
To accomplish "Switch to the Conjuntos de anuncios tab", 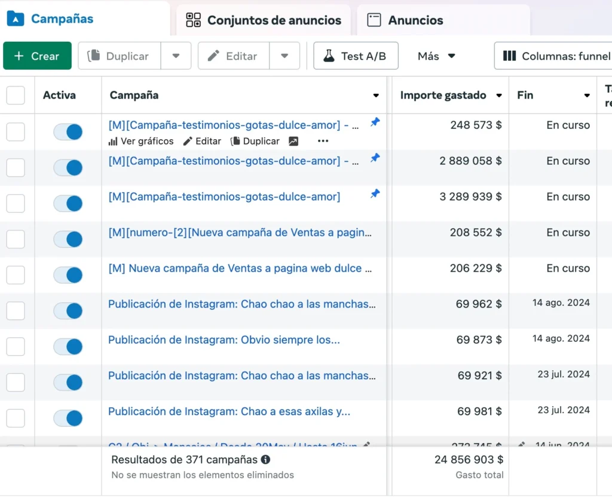I will click(x=264, y=20).
